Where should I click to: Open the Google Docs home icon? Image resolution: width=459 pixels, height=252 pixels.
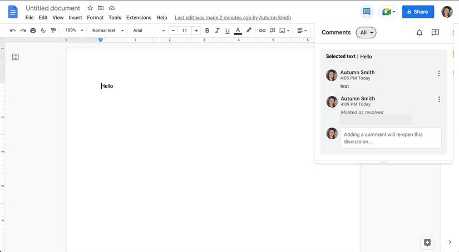(13, 12)
